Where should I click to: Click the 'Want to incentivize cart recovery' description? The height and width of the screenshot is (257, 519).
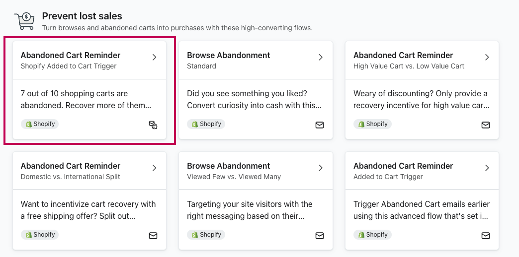[88, 210]
